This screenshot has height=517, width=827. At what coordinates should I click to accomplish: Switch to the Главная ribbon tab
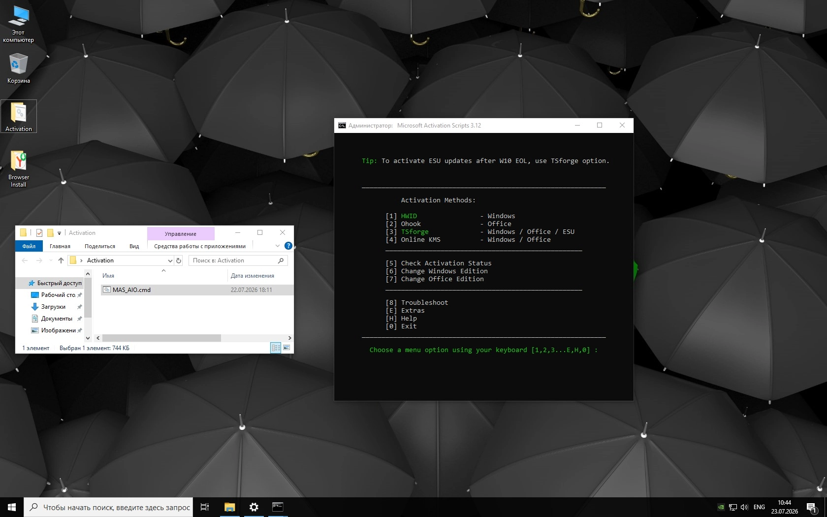pos(60,246)
